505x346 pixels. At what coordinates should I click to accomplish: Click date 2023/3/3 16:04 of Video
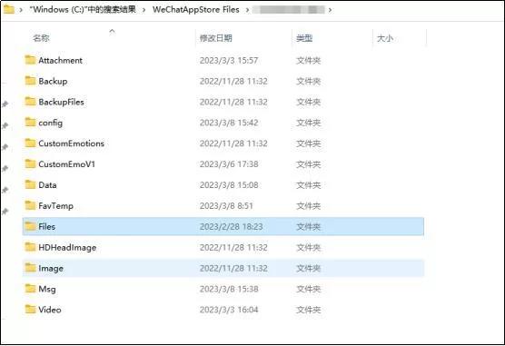229,310
